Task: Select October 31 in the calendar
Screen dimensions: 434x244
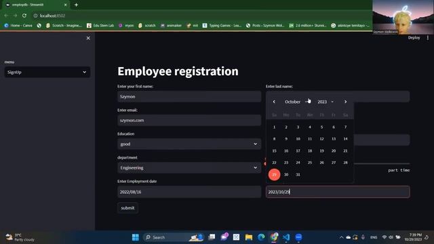Action: (x=298, y=175)
